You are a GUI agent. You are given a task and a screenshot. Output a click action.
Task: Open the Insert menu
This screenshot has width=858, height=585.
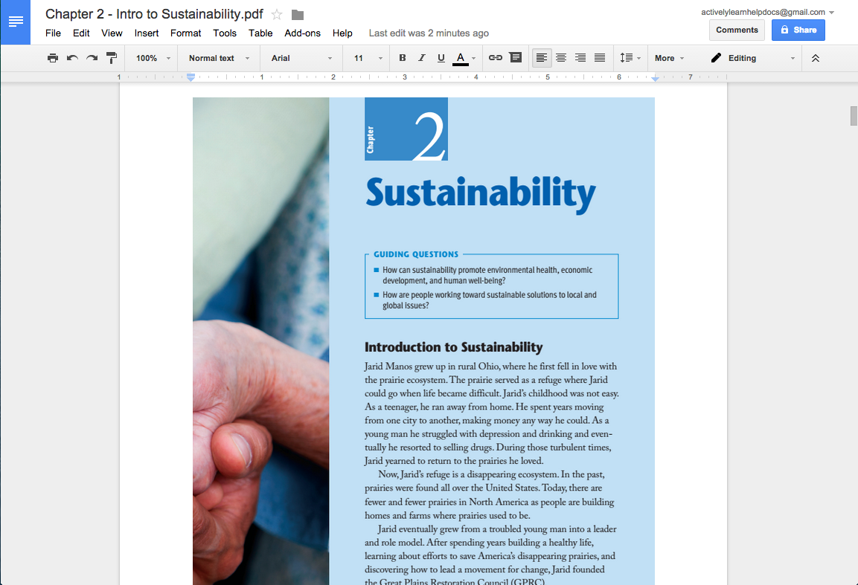[147, 33]
